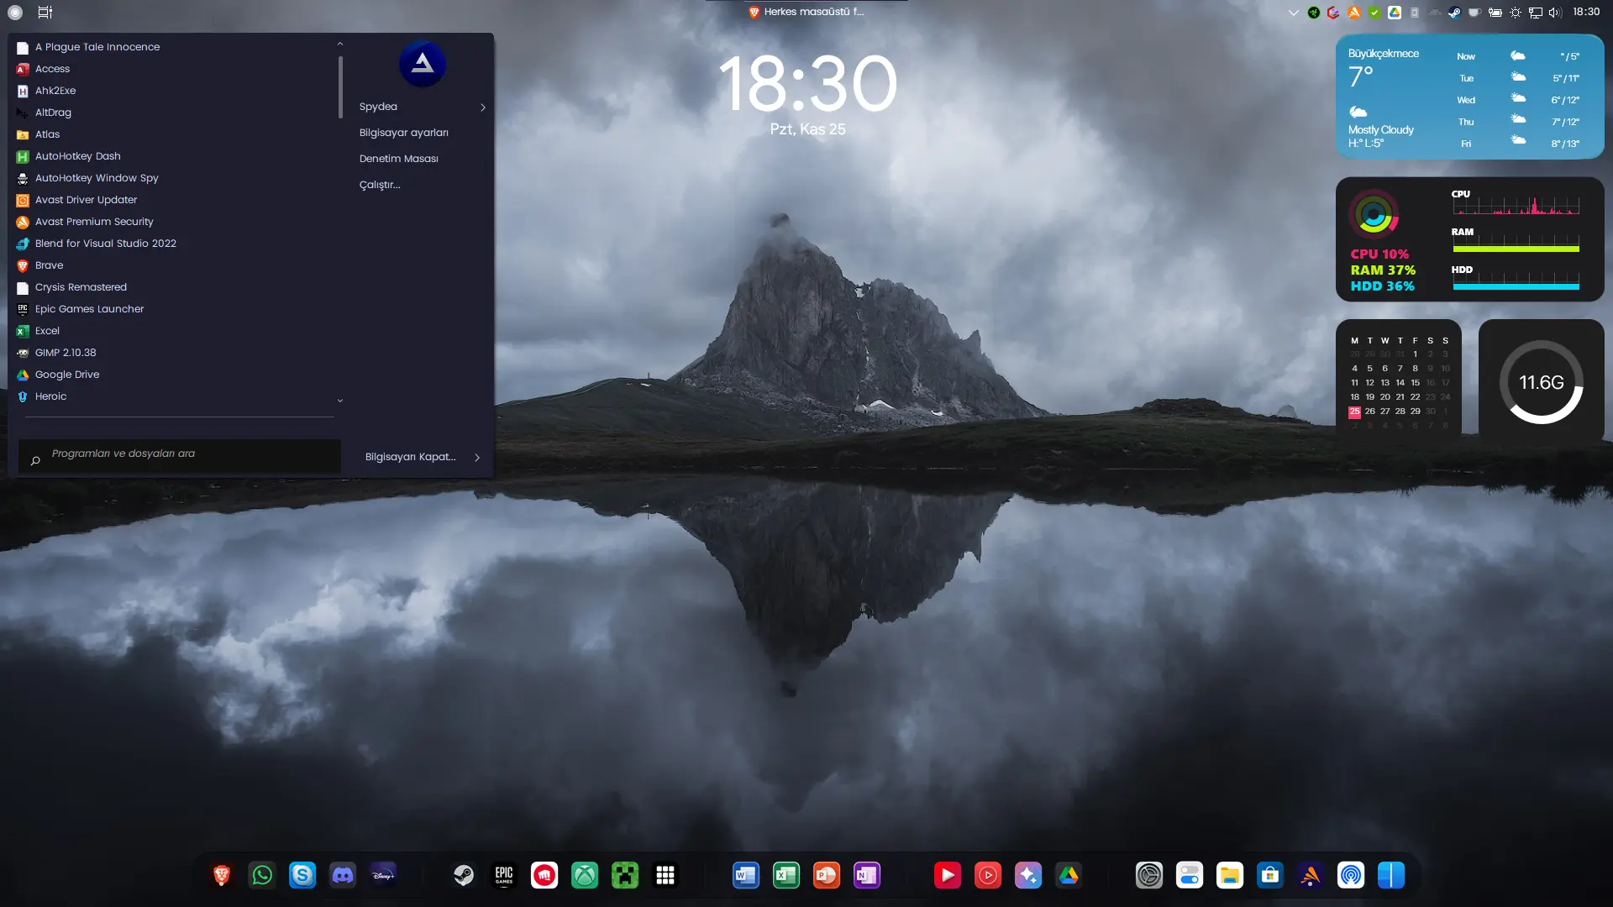Image resolution: width=1613 pixels, height=907 pixels.
Task: Focus the Programları ve dosyaları ara field
Action: 180,455
